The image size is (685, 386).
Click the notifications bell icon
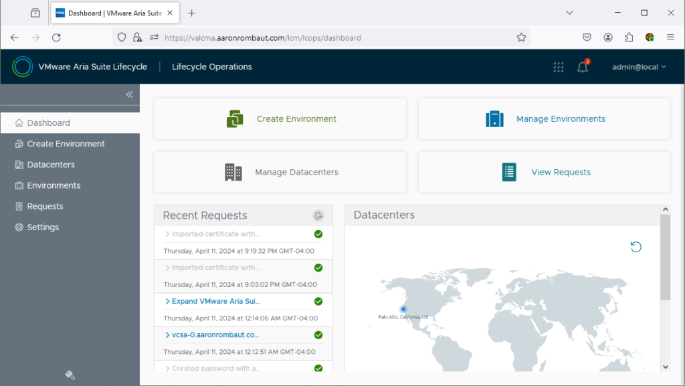click(x=582, y=67)
